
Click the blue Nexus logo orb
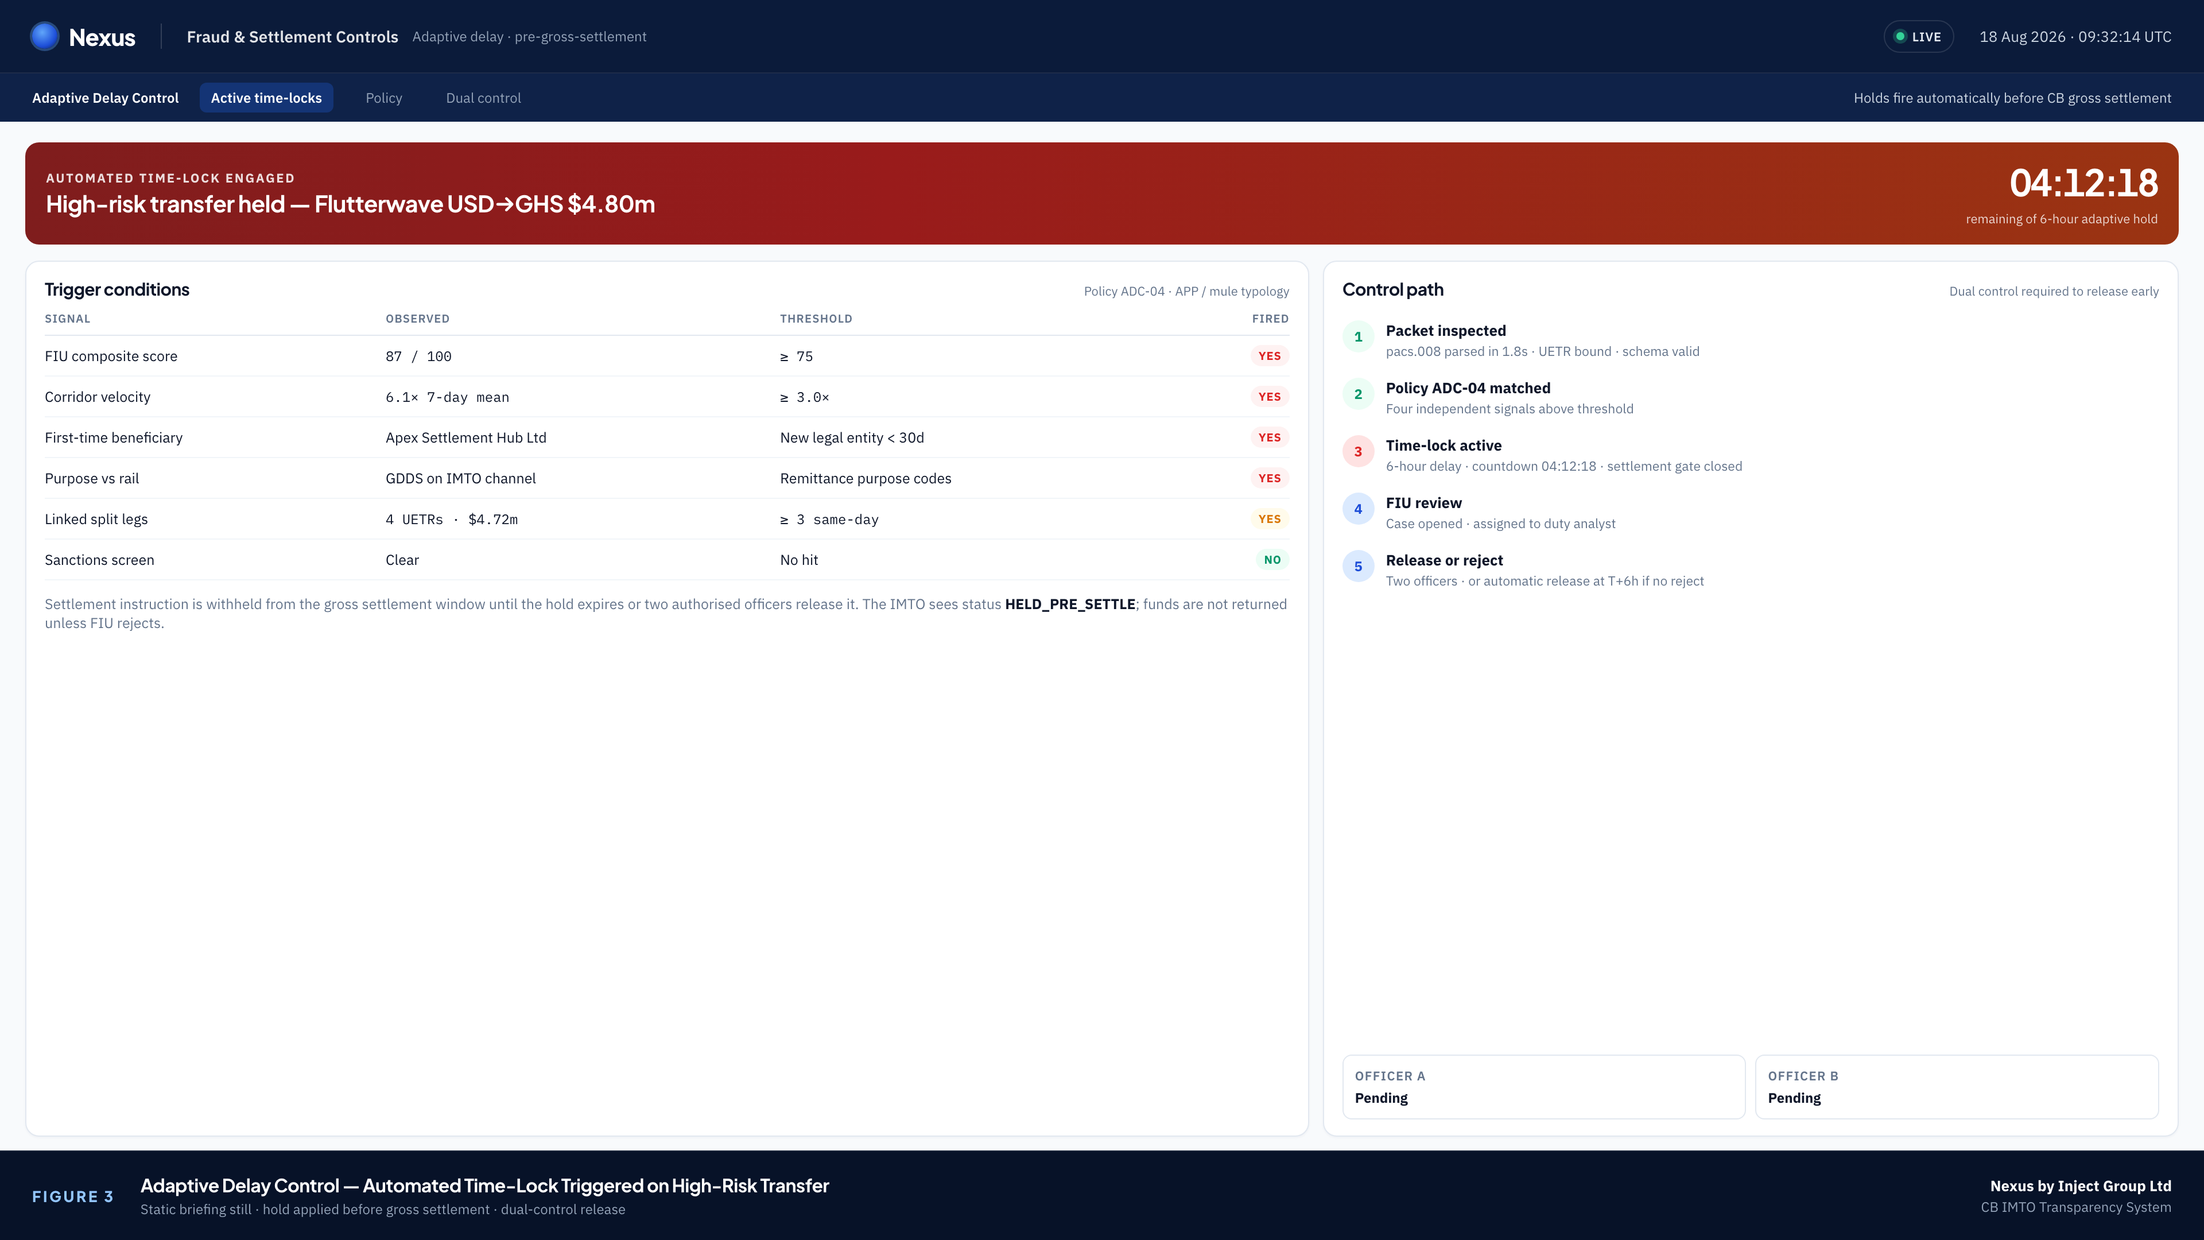pyautogui.click(x=45, y=37)
